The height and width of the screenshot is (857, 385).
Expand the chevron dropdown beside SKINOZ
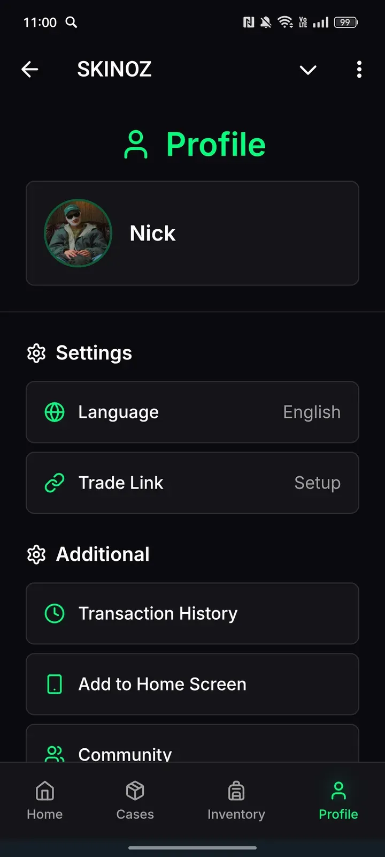click(x=308, y=70)
